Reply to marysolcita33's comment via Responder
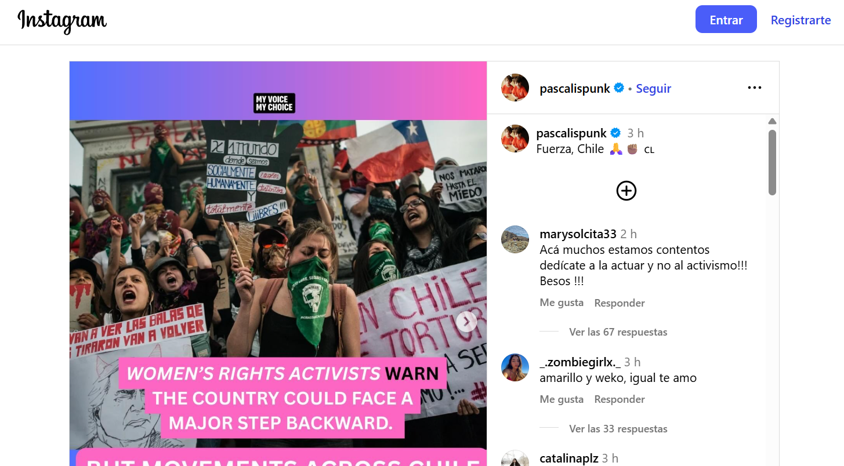 pos(620,303)
